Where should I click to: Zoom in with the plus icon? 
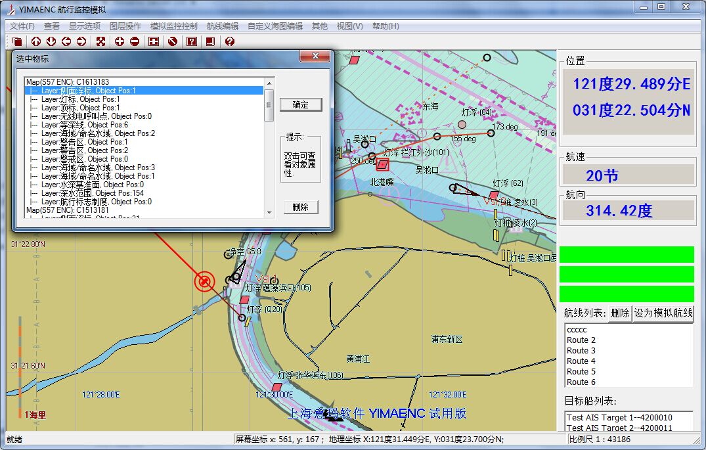click(120, 41)
